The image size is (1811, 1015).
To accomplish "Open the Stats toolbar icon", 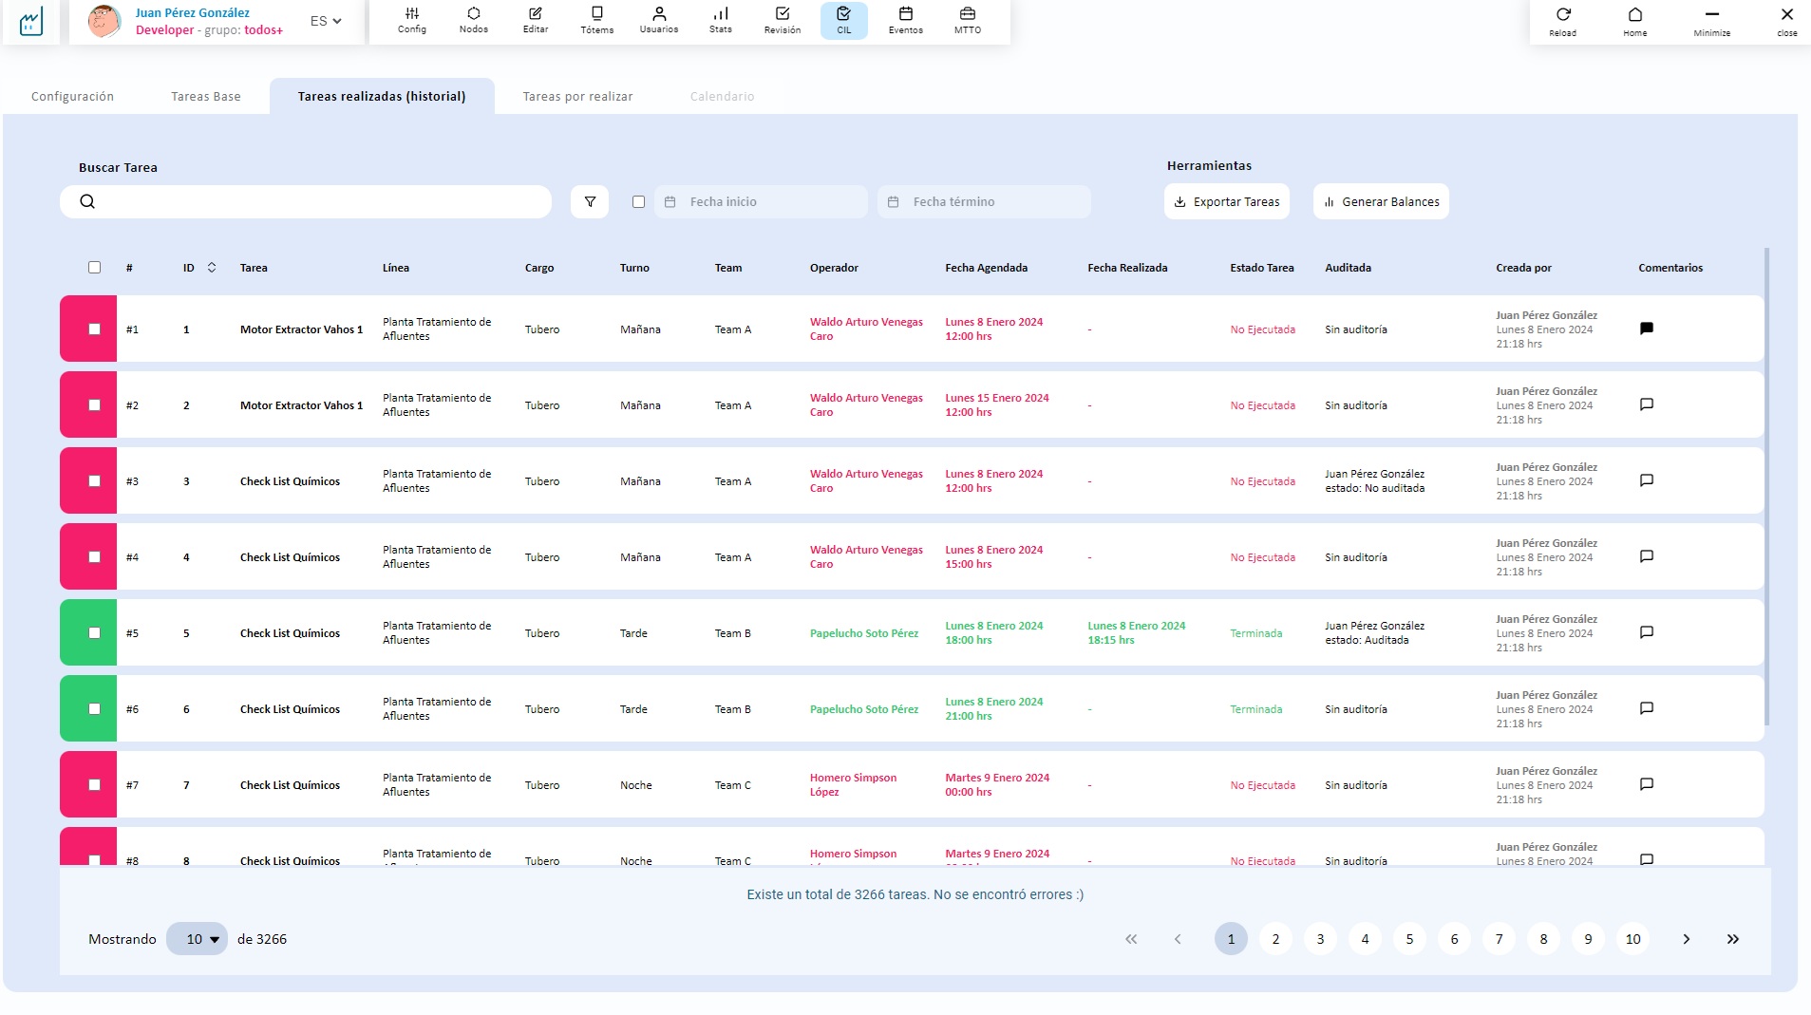I will (721, 21).
